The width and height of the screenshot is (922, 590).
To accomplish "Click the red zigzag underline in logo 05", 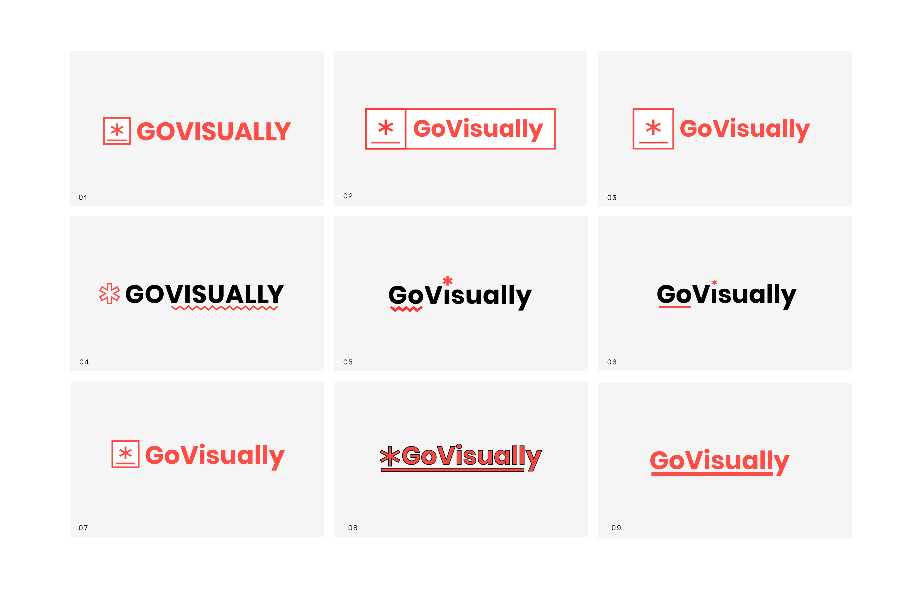I will [406, 309].
